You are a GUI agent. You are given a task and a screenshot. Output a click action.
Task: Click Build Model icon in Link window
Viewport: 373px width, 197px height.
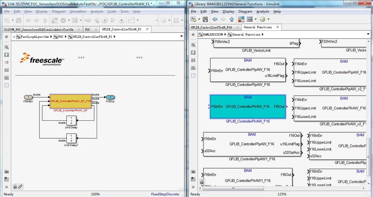(x=176, y=21)
